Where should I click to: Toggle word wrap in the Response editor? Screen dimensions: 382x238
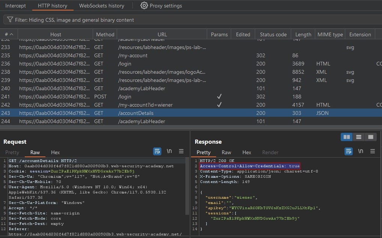[x=348, y=151]
